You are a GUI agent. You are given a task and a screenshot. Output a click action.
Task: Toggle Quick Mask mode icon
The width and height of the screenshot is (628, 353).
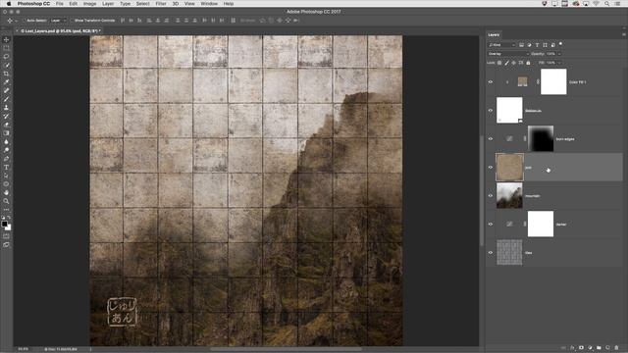tap(6, 236)
